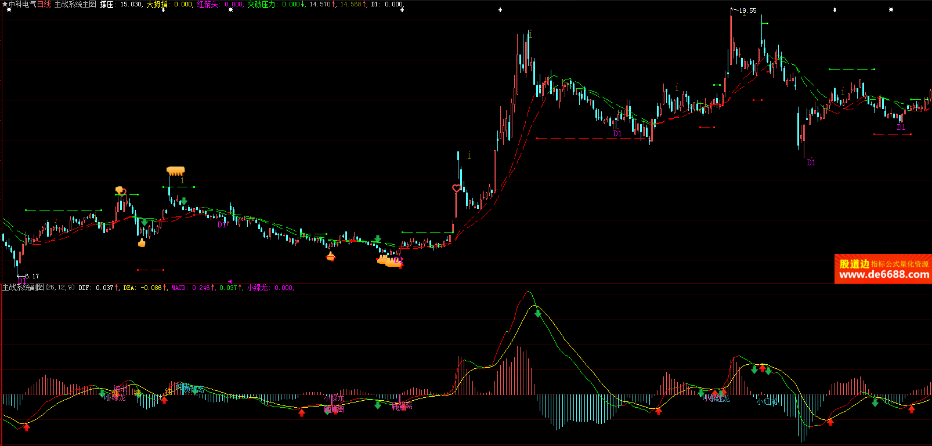
Task: Click the comb-shaped orange marker above candles
Action: coord(175,171)
